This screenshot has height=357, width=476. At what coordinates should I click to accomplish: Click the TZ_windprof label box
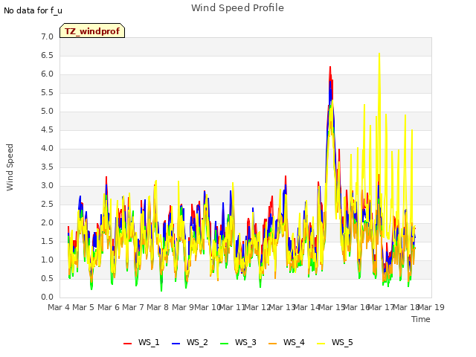(92, 30)
